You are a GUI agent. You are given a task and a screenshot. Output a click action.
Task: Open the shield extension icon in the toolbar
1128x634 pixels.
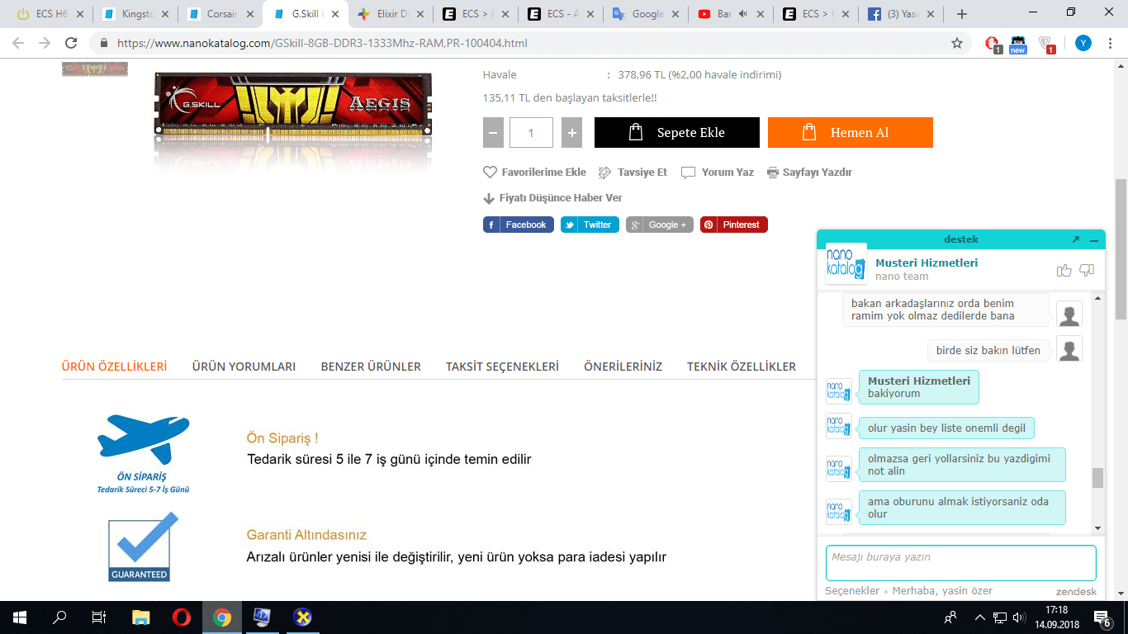point(1045,44)
